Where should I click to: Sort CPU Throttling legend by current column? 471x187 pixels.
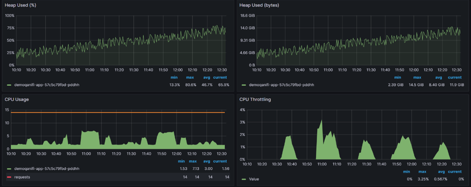click(455, 171)
